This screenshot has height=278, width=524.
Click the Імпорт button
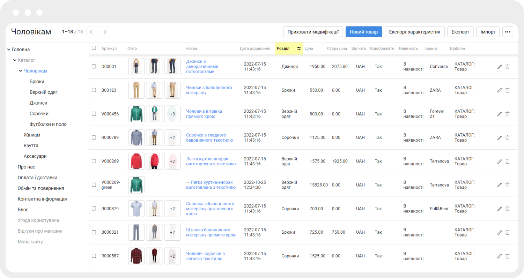(488, 32)
